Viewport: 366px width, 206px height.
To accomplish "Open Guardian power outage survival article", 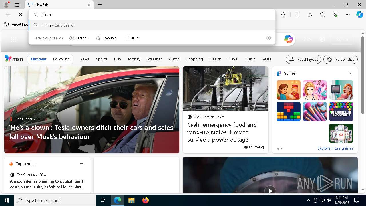I will pos(222,132).
